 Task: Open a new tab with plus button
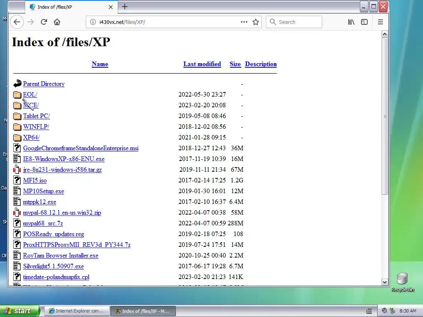click(125, 7)
